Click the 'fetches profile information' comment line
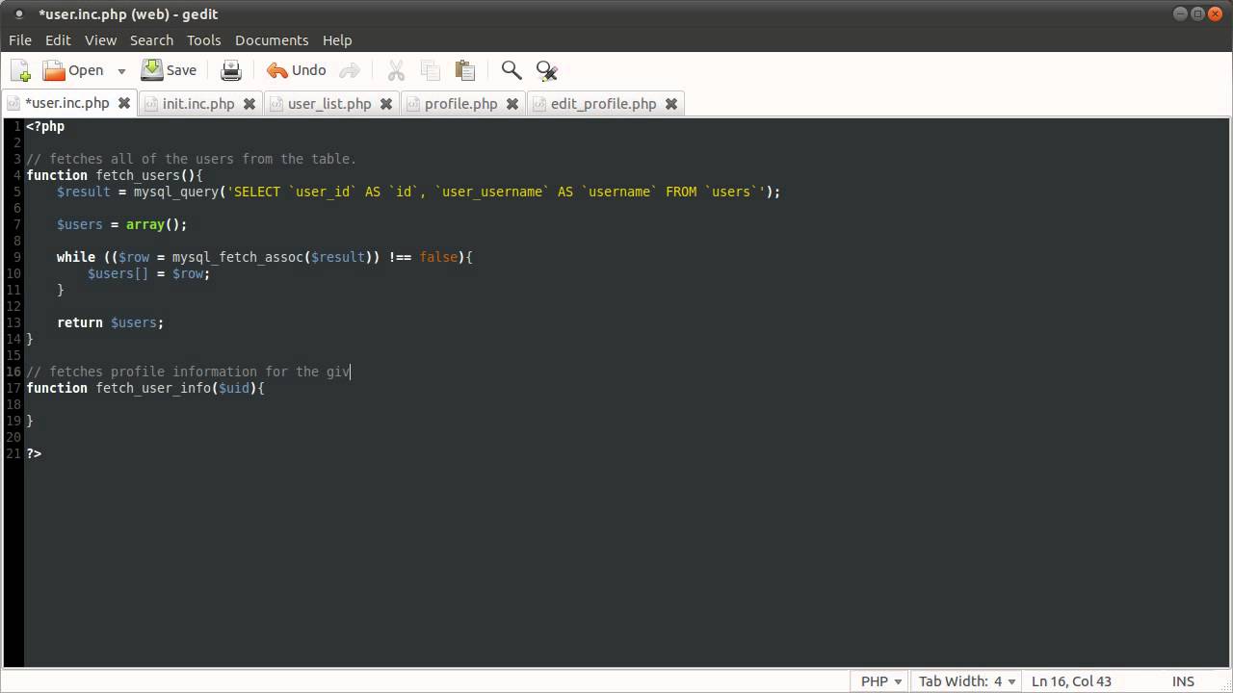 (x=188, y=372)
